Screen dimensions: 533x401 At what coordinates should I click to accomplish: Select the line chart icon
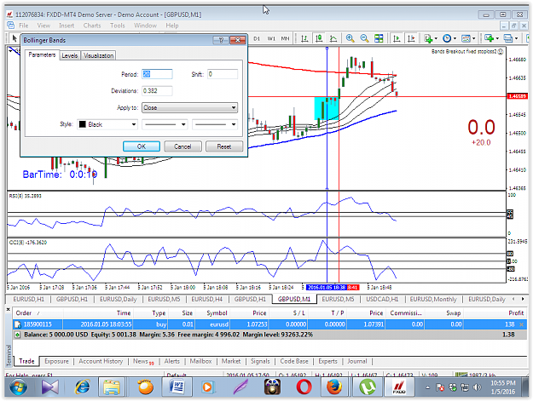[x=333, y=38]
